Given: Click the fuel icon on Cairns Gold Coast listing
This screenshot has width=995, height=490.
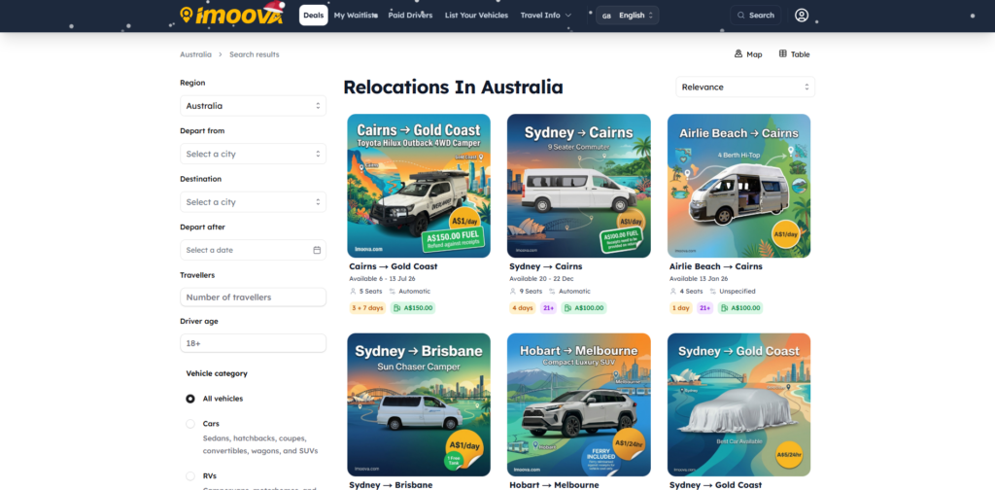Looking at the screenshot, I should [x=397, y=308].
